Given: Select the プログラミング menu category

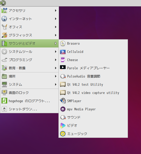Looking at the screenshot, I should tap(29, 60).
